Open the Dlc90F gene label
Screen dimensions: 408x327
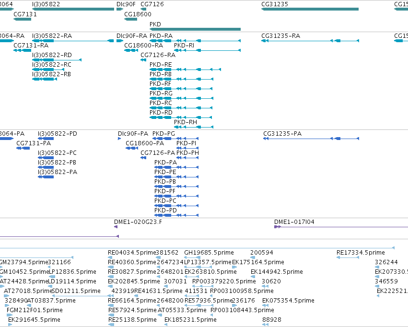coord(126,4)
